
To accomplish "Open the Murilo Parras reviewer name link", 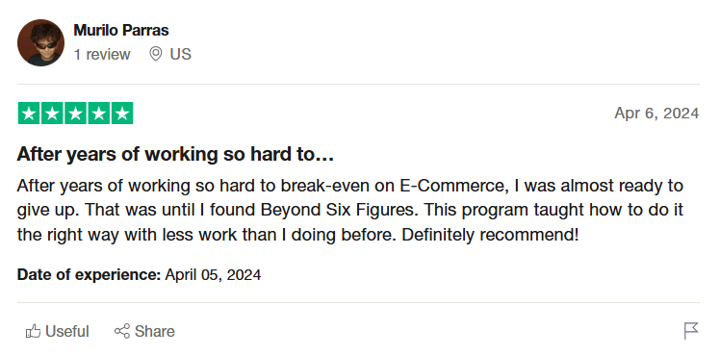I will [121, 30].
